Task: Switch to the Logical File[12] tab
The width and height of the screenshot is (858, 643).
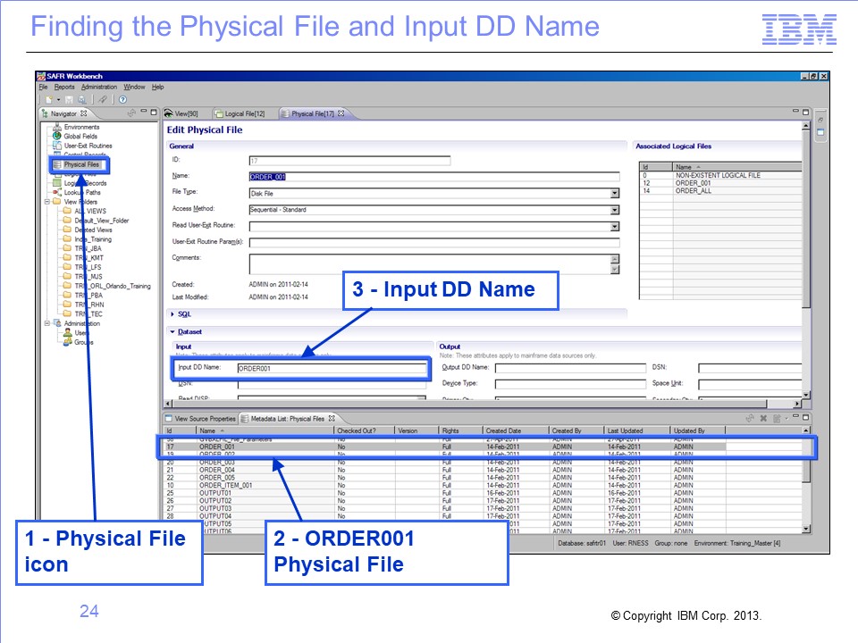Action: pos(240,113)
